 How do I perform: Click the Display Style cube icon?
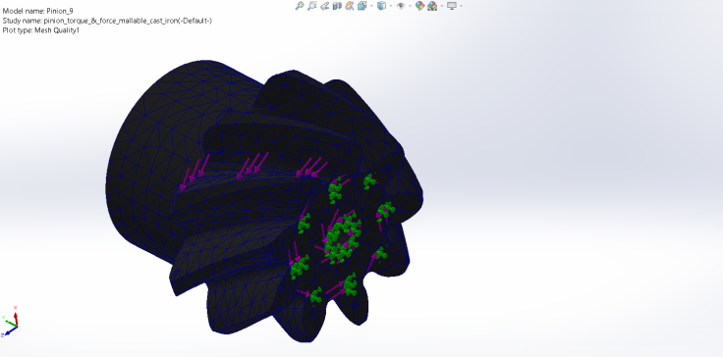(x=381, y=6)
